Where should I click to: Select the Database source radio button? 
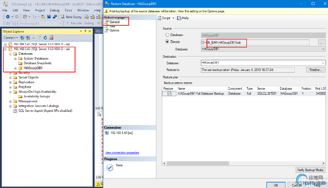(x=167, y=35)
